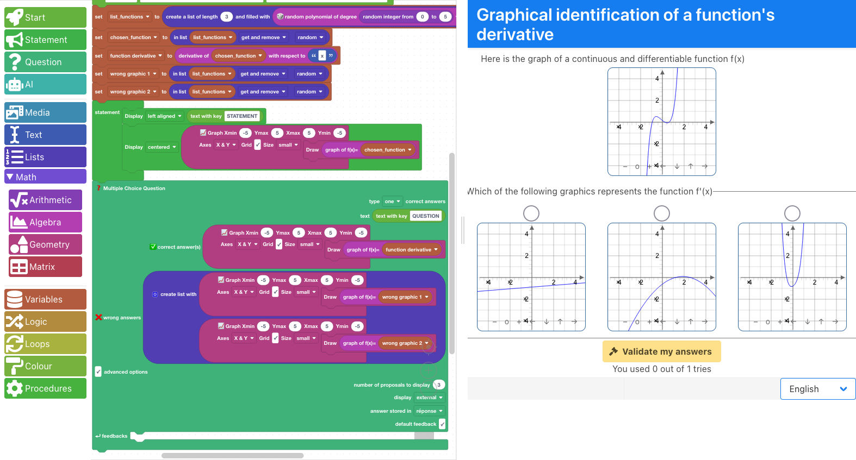856x460 pixels.
Task: Edit the QUESTION text key field
Action: pos(426,216)
